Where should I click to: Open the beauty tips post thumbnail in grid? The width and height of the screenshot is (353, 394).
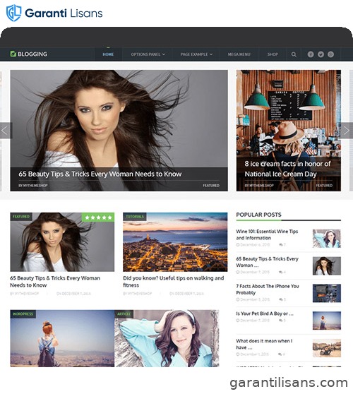[62, 242]
